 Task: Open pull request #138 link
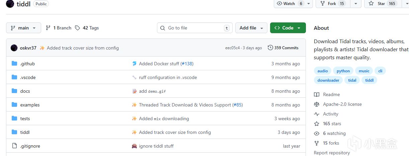tap(187, 64)
